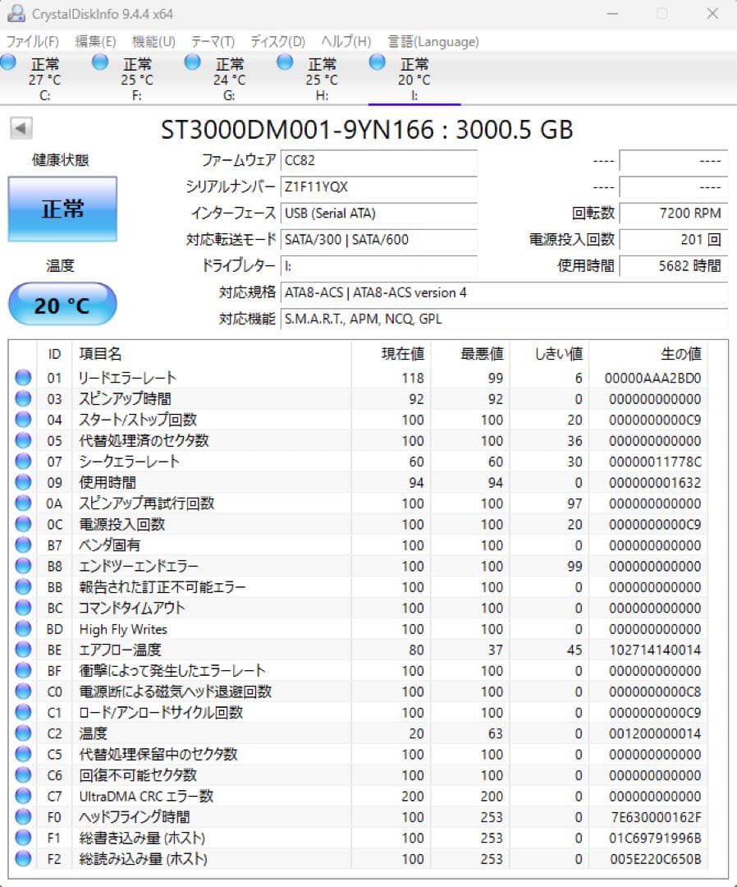Screen dimensions: 737x887
Task: Open the ディスク(D) menu
Action: 277,41
